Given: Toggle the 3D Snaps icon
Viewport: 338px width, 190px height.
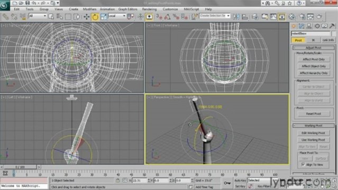Looking at the screenshot, I should (159, 16).
